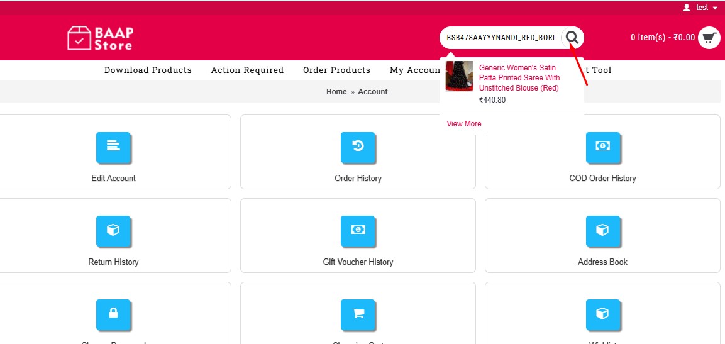Click the magnifying glass search icon

[x=572, y=38]
